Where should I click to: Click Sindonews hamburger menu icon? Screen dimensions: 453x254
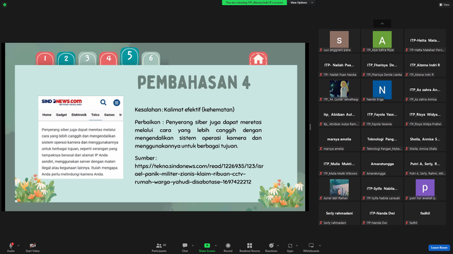click(x=116, y=102)
